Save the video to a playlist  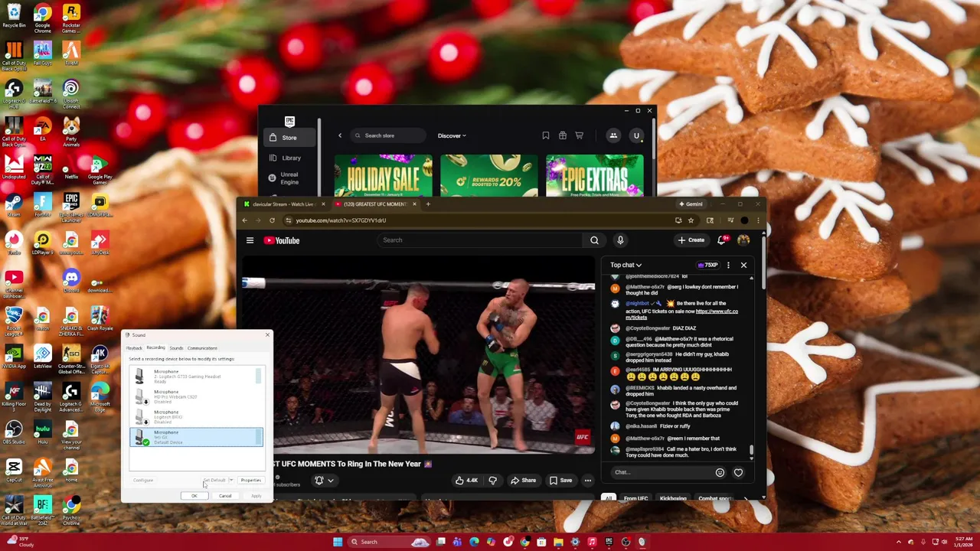coord(560,481)
